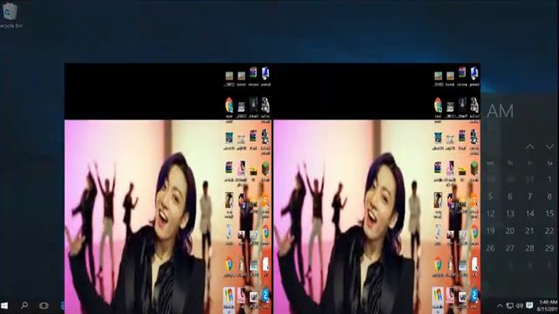Select date 12 in the calendar
559x314 pixels.
click(x=490, y=213)
